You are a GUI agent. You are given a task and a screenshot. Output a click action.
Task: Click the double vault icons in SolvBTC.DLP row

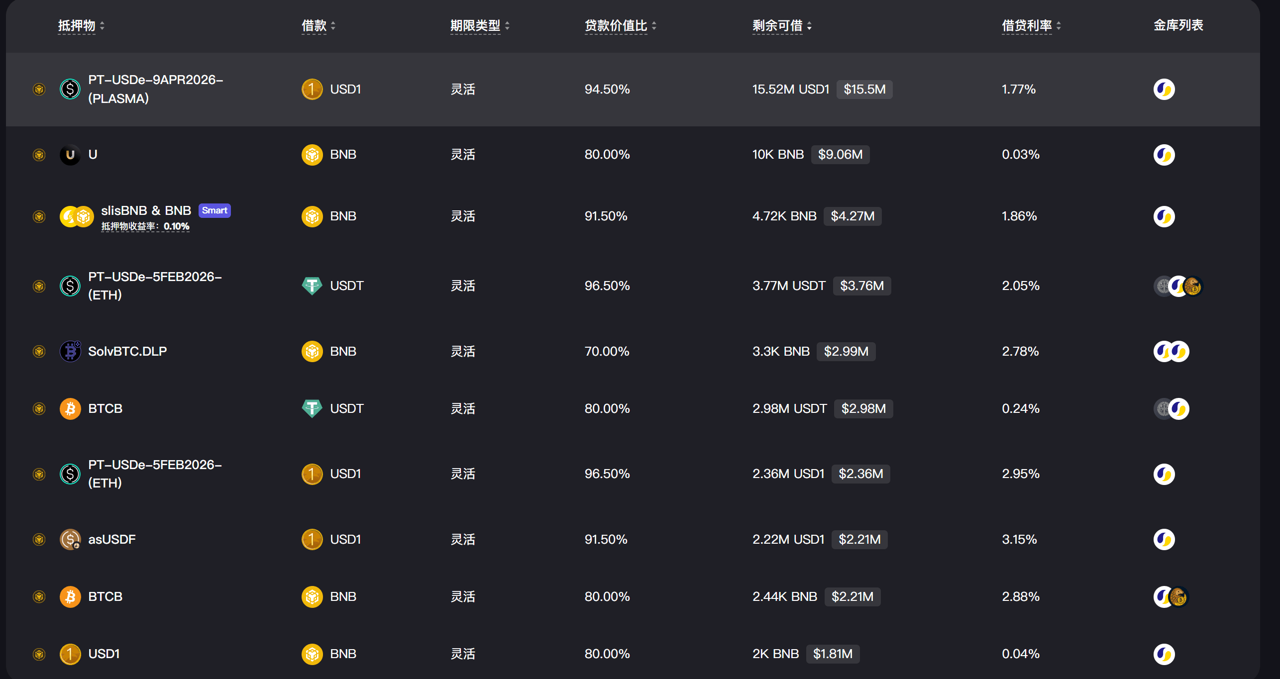point(1171,351)
